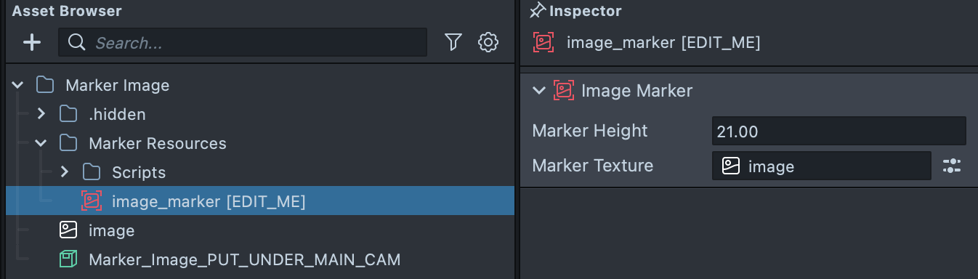Click the green Marker_Image prefab cube icon
Image resolution: width=978 pixels, height=279 pixels.
[x=68, y=259]
